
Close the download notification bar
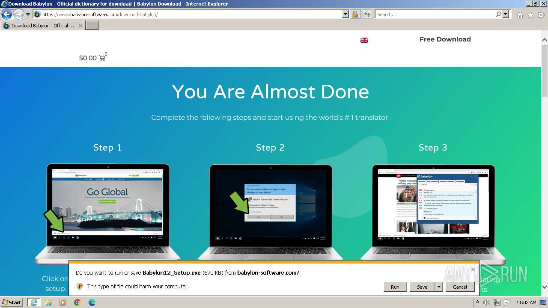[x=473, y=269]
